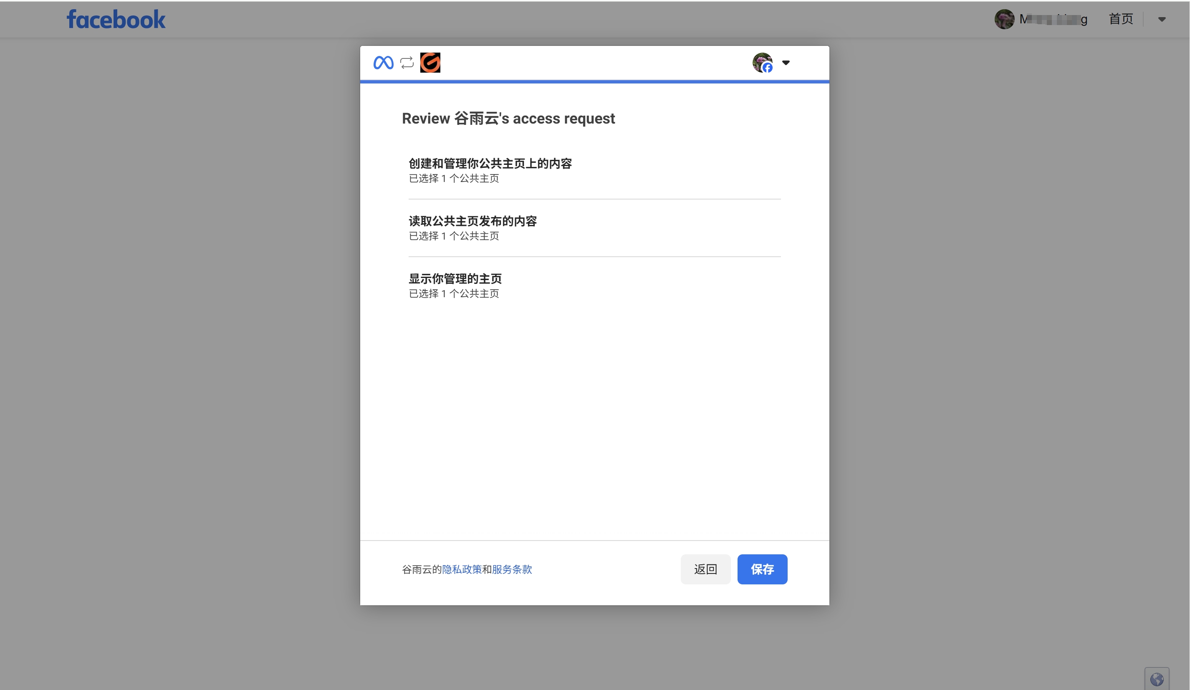Open the dropdown arrow next to the dialog avatar

point(786,63)
